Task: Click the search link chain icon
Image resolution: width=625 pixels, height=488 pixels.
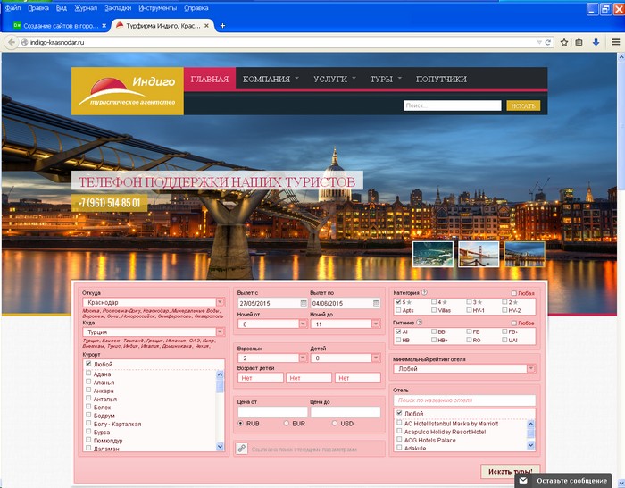Action: coord(242,449)
